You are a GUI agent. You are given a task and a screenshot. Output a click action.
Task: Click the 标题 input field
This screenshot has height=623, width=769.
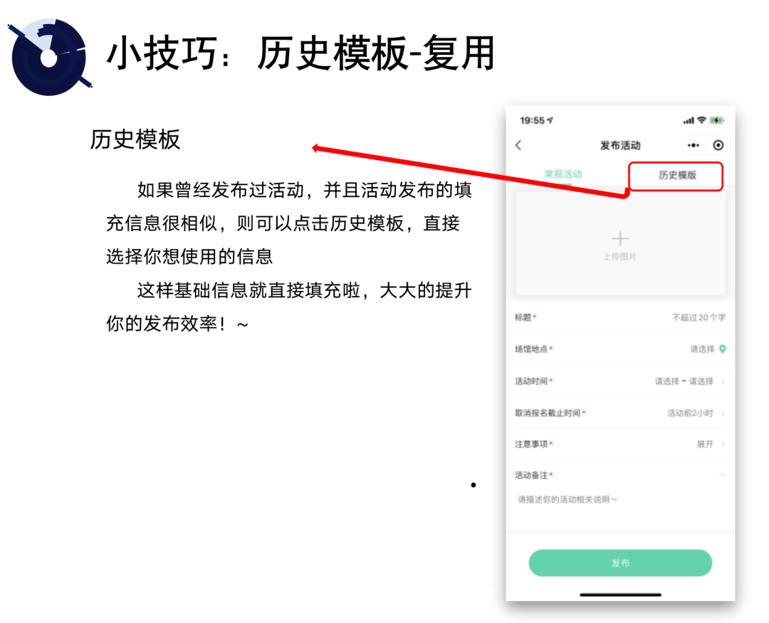620,317
